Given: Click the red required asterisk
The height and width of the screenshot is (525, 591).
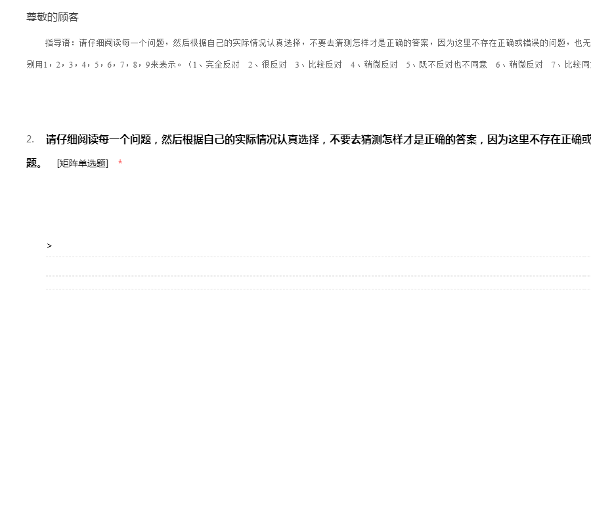Looking at the screenshot, I should [120, 163].
